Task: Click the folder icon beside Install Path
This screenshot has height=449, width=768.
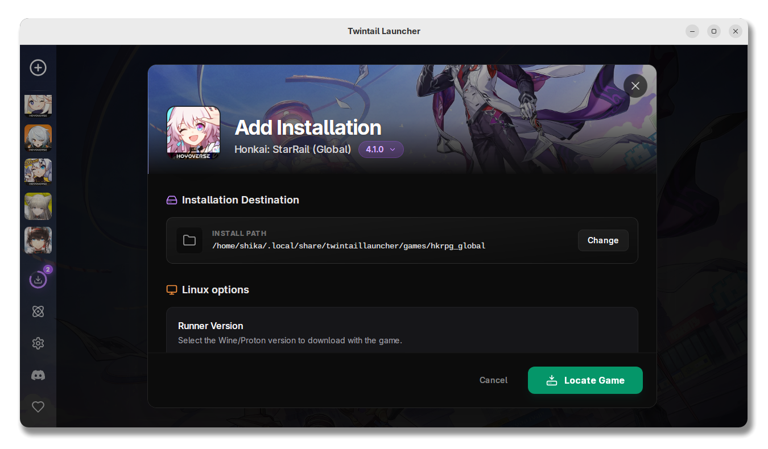Action: coord(189,240)
